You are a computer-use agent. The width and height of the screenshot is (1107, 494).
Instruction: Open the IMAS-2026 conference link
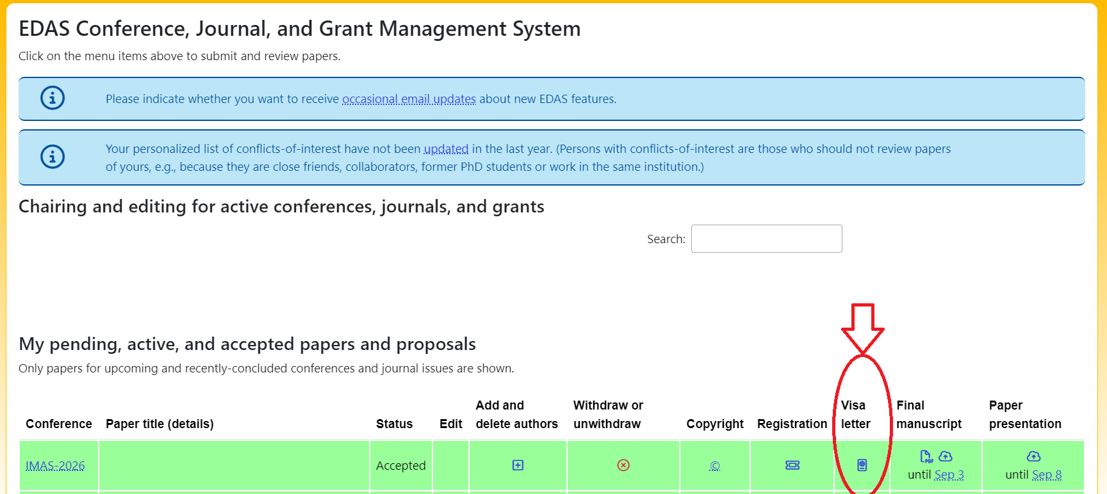click(x=55, y=466)
